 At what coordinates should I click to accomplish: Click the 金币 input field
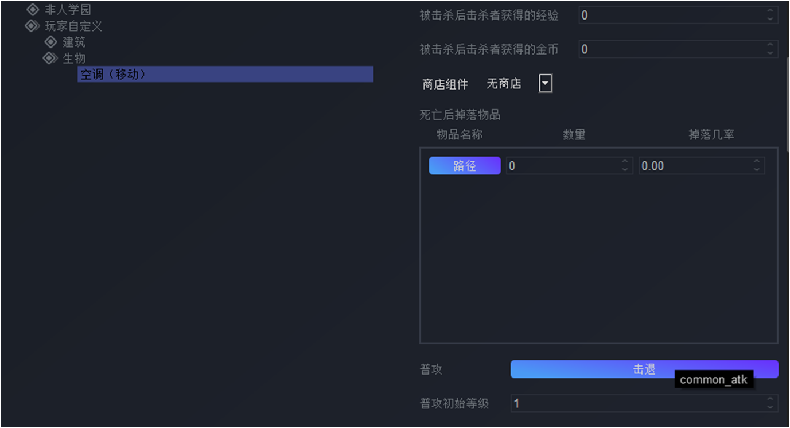[672, 49]
